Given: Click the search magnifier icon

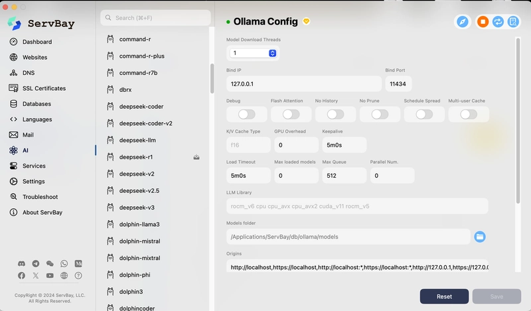Looking at the screenshot, I should pos(108,18).
